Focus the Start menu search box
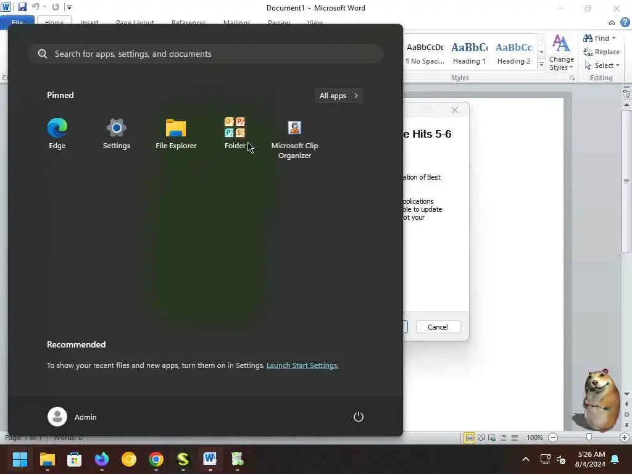 click(x=206, y=54)
